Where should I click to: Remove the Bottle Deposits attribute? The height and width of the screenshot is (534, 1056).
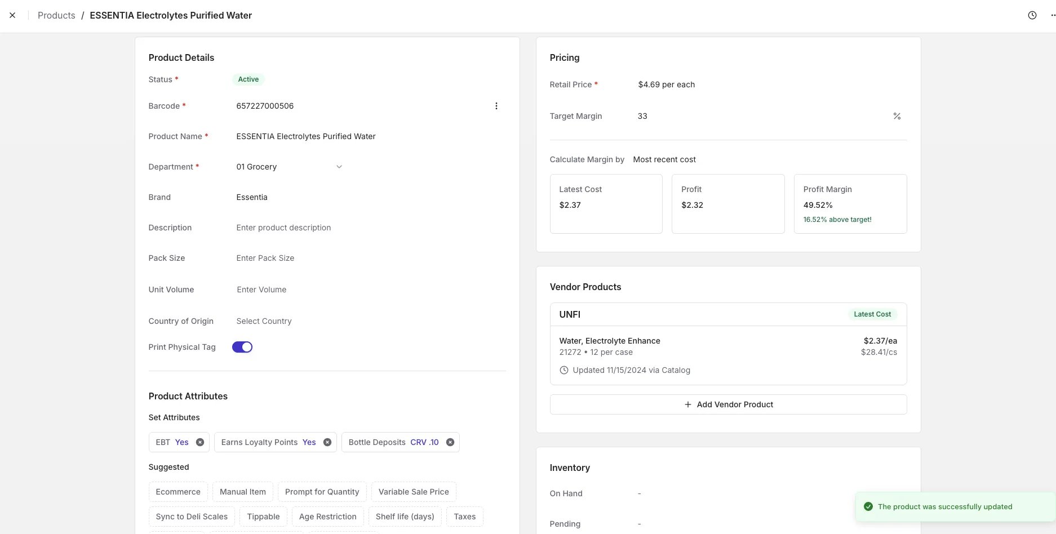(450, 442)
